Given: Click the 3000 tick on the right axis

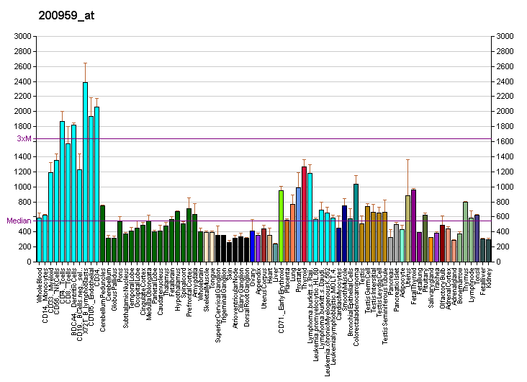Looking at the screenshot, I should click(x=504, y=36).
